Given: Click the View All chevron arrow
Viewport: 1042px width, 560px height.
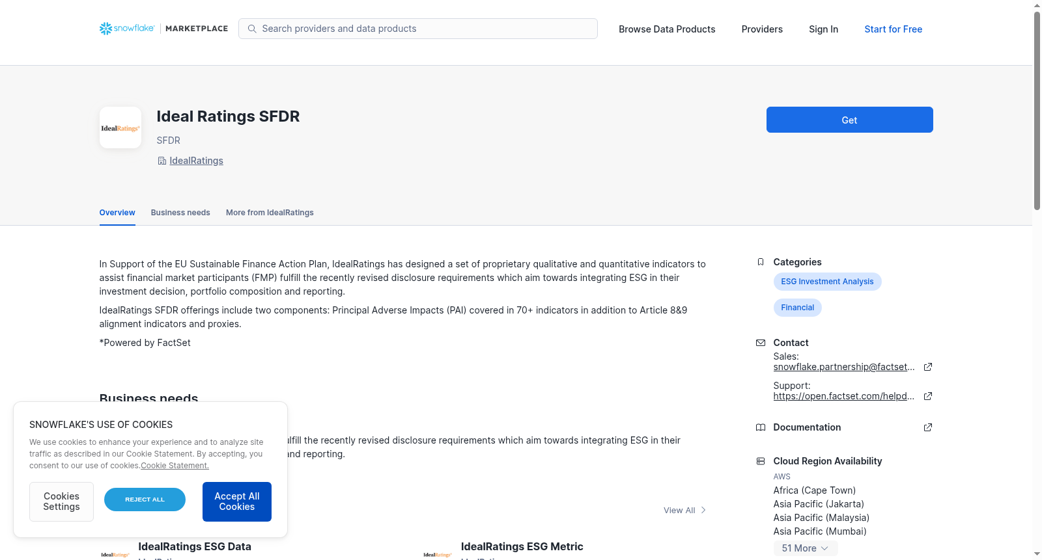Looking at the screenshot, I should (x=703, y=510).
